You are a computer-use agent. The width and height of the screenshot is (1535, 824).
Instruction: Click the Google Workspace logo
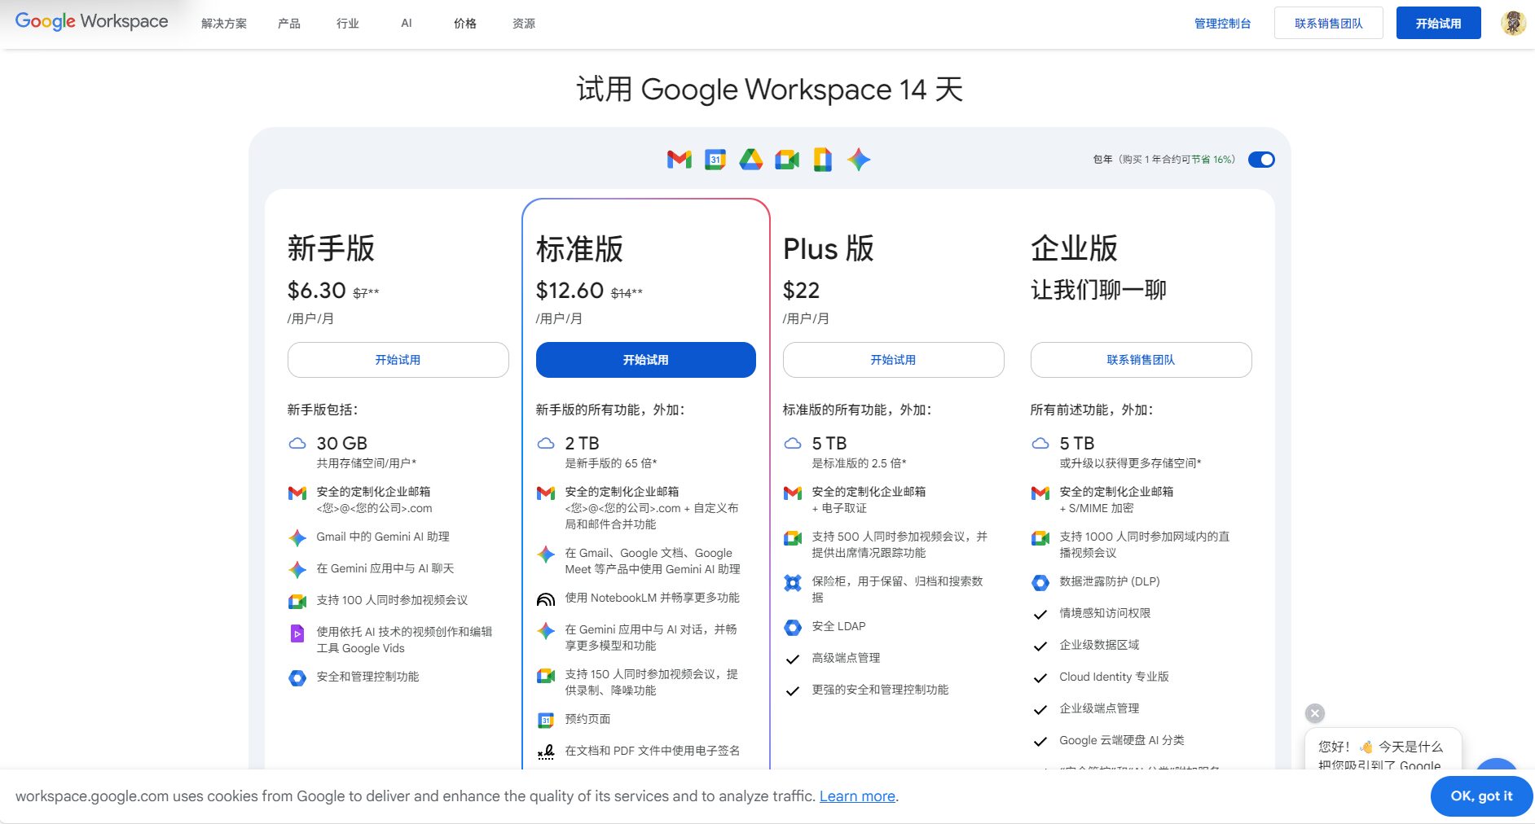tap(91, 22)
